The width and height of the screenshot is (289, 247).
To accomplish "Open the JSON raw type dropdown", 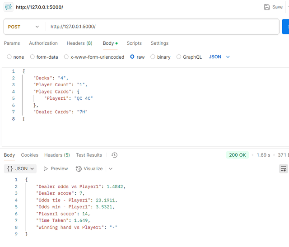I will point(219,57).
